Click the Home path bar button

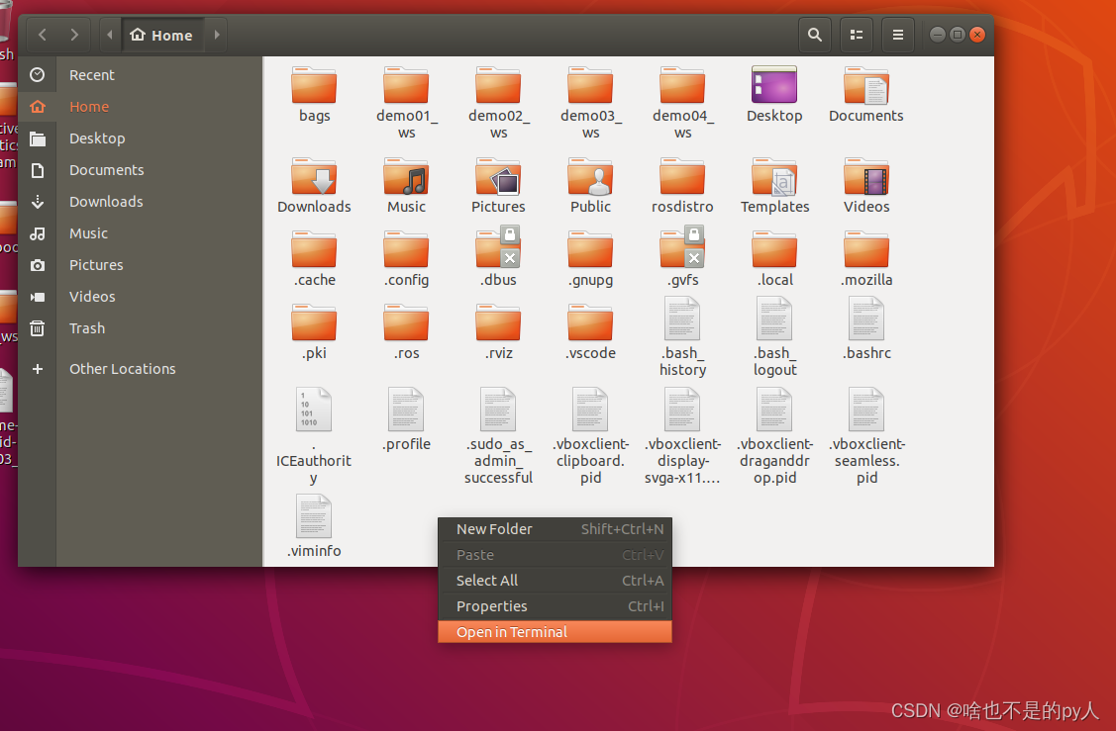162,35
